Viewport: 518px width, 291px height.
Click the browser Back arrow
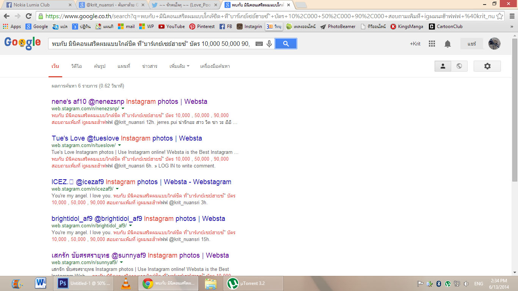point(6,16)
